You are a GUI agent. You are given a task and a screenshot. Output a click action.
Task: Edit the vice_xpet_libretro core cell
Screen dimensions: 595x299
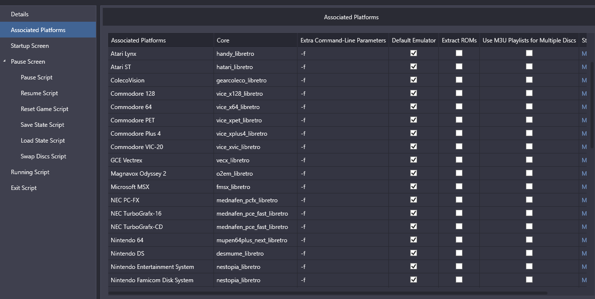tap(255, 120)
